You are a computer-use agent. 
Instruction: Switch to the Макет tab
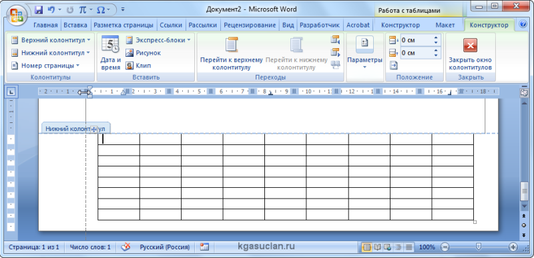[445, 25]
